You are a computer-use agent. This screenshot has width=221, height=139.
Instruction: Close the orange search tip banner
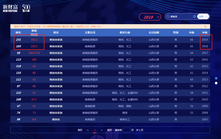pyautogui.click(x=205, y=26)
